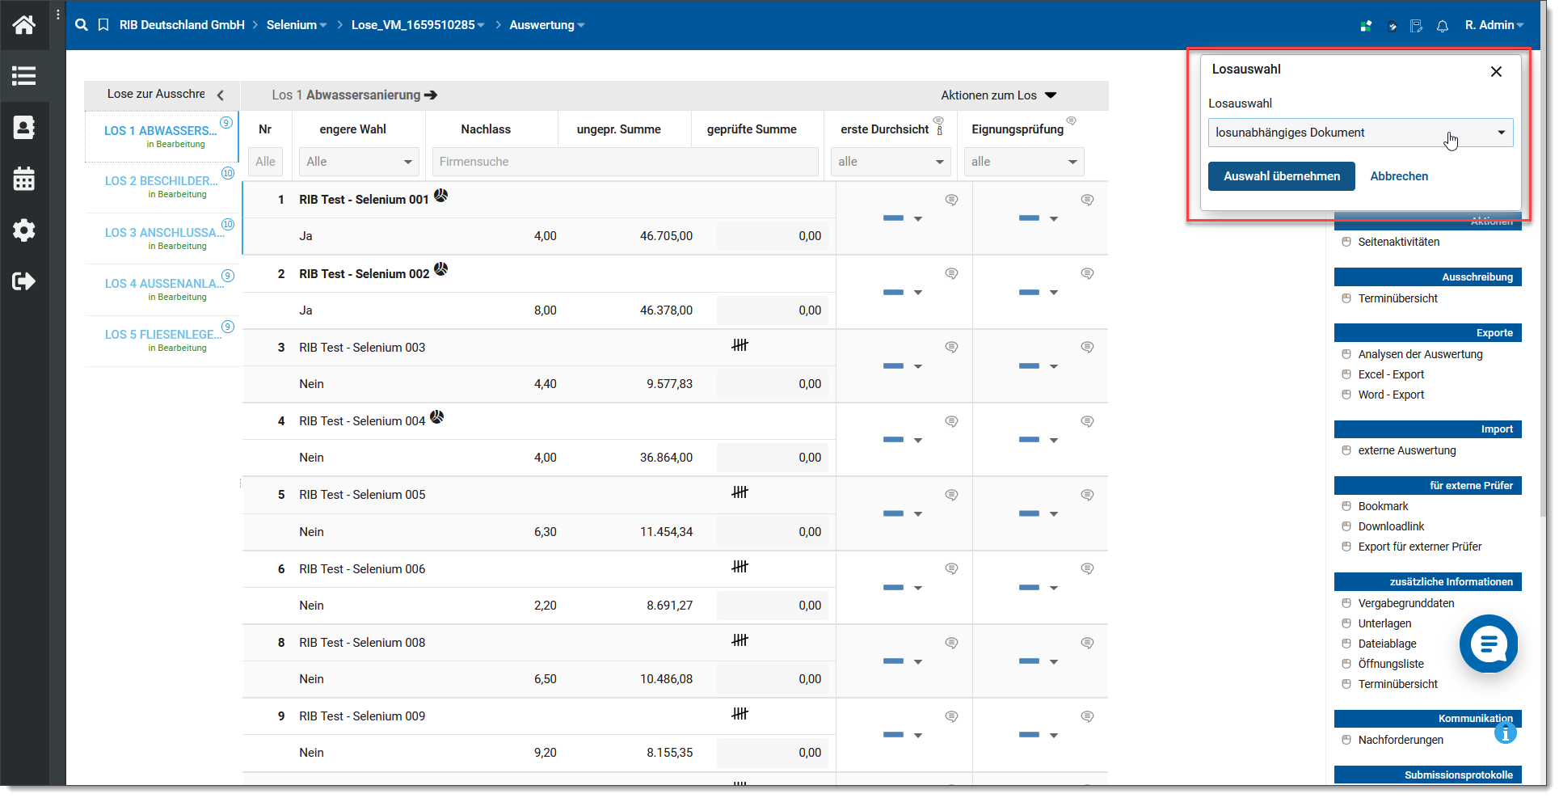Viewport: 1559px width, 798px height.
Task: Open Word - Export link
Action: (x=1391, y=395)
